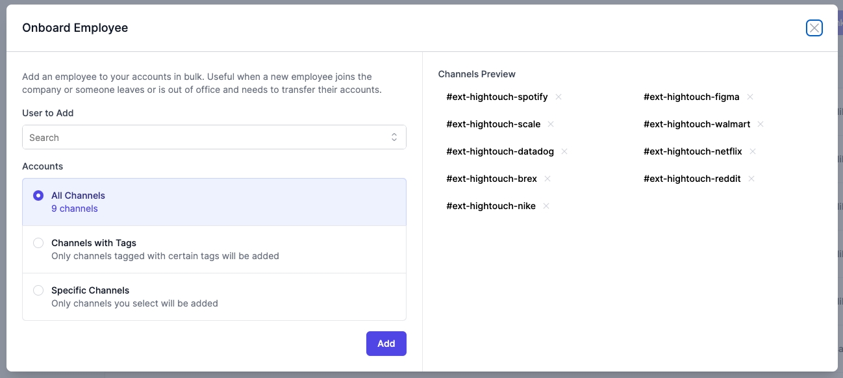Remove #ext-hightouch-figma channel using its x icon
Image resolution: width=843 pixels, height=378 pixels.
[x=750, y=97]
